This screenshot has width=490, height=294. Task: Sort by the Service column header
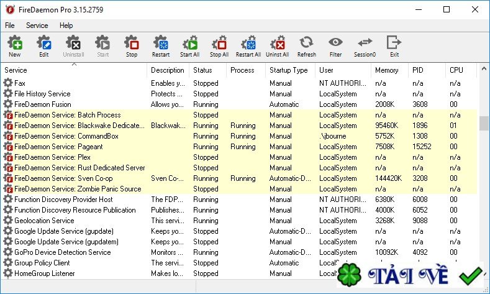74,70
